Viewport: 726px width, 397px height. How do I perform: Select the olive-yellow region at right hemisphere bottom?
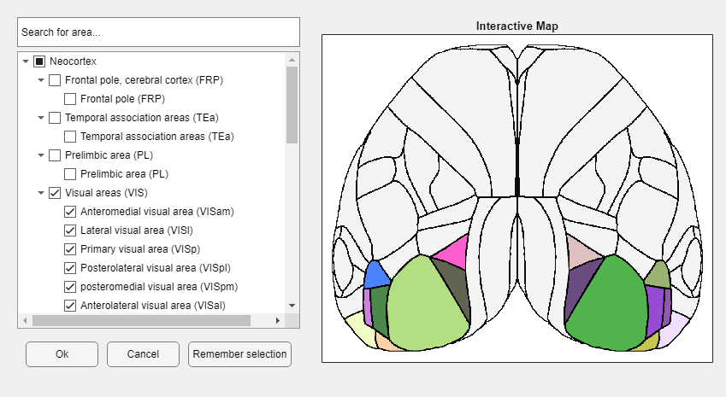pos(651,343)
